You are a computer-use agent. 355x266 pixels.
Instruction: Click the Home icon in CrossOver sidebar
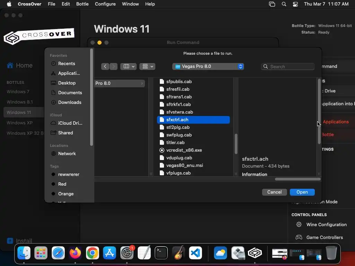click(10, 65)
